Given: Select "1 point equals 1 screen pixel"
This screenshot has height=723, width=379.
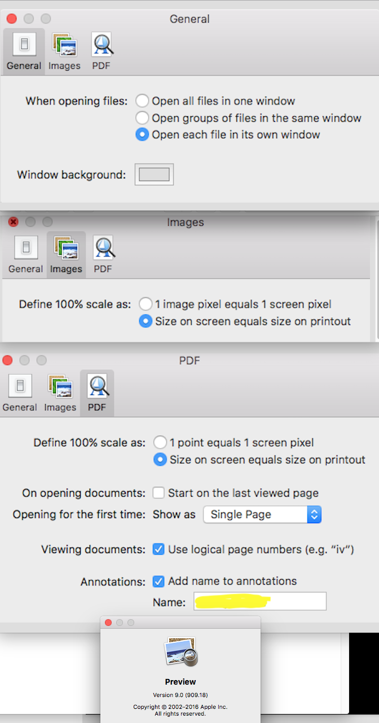Looking at the screenshot, I should [x=160, y=442].
